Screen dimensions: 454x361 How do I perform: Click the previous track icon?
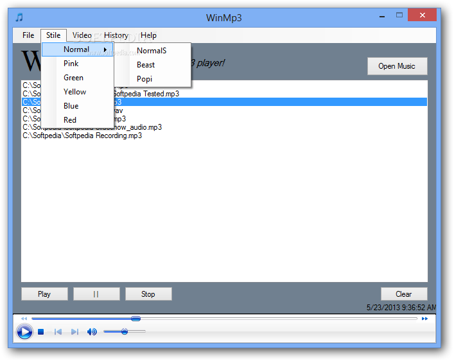click(58, 331)
